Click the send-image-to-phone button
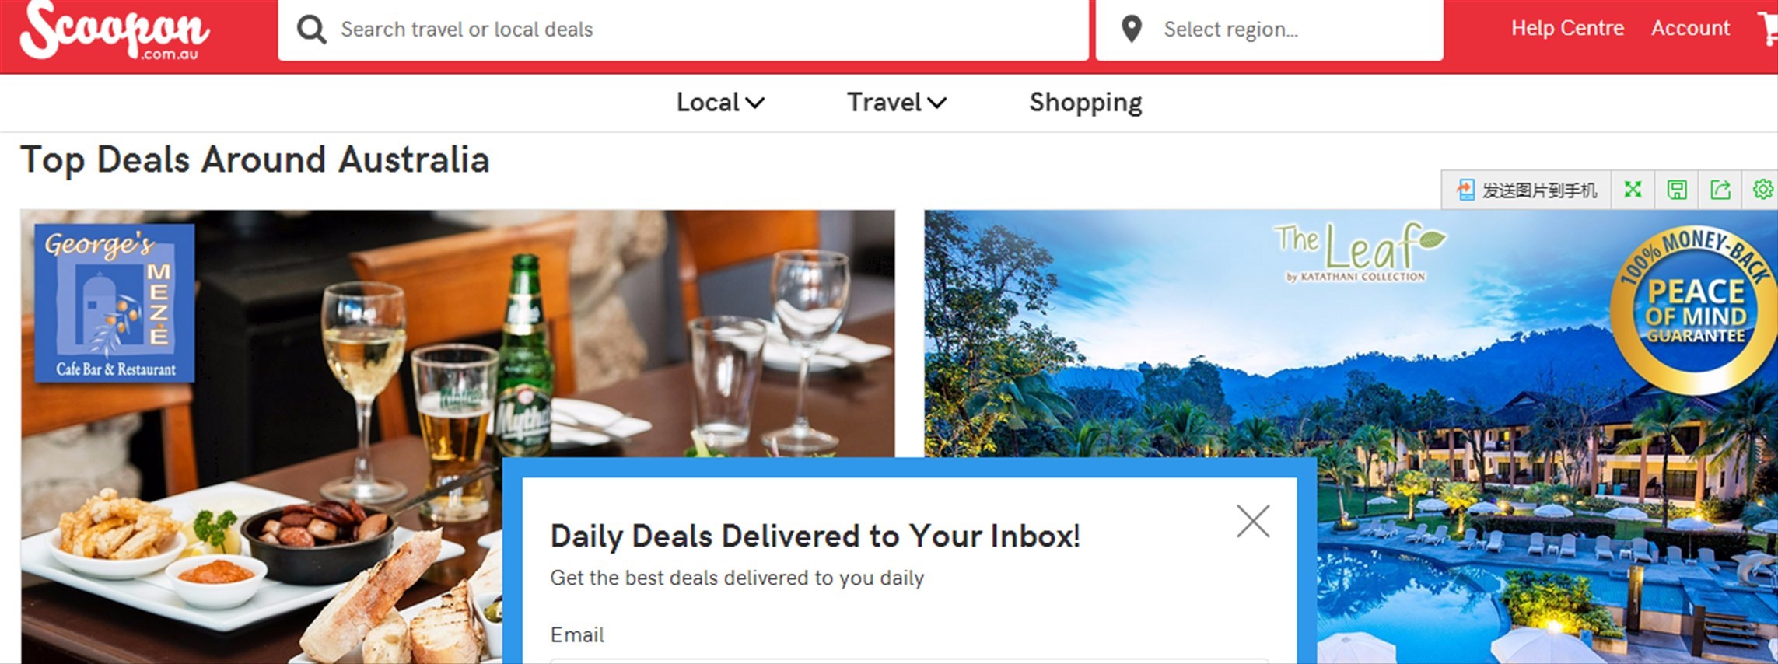 (x=1526, y=190)
